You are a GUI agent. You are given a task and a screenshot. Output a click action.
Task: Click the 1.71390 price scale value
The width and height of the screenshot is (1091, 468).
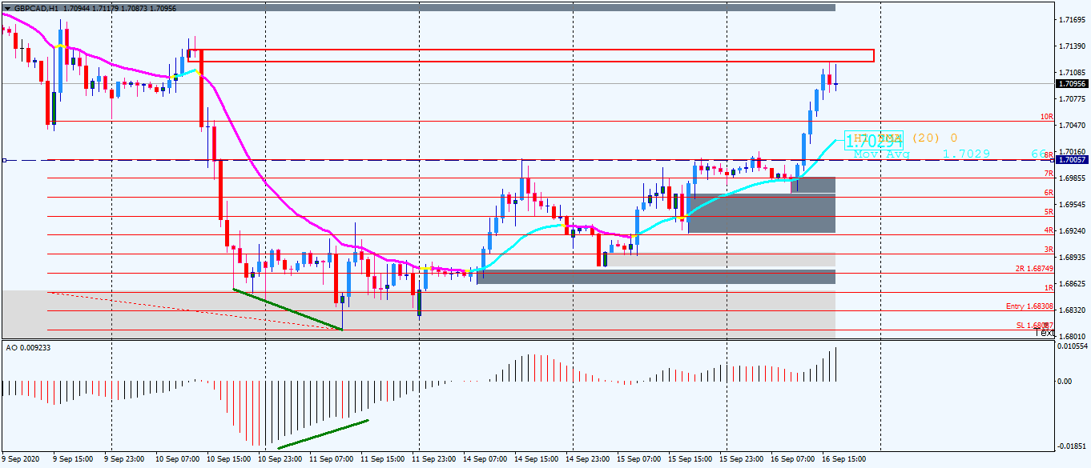point(1074,46)
